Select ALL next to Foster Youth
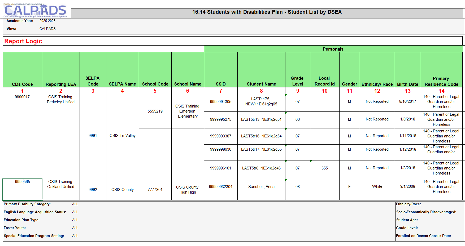 [75, 228]
